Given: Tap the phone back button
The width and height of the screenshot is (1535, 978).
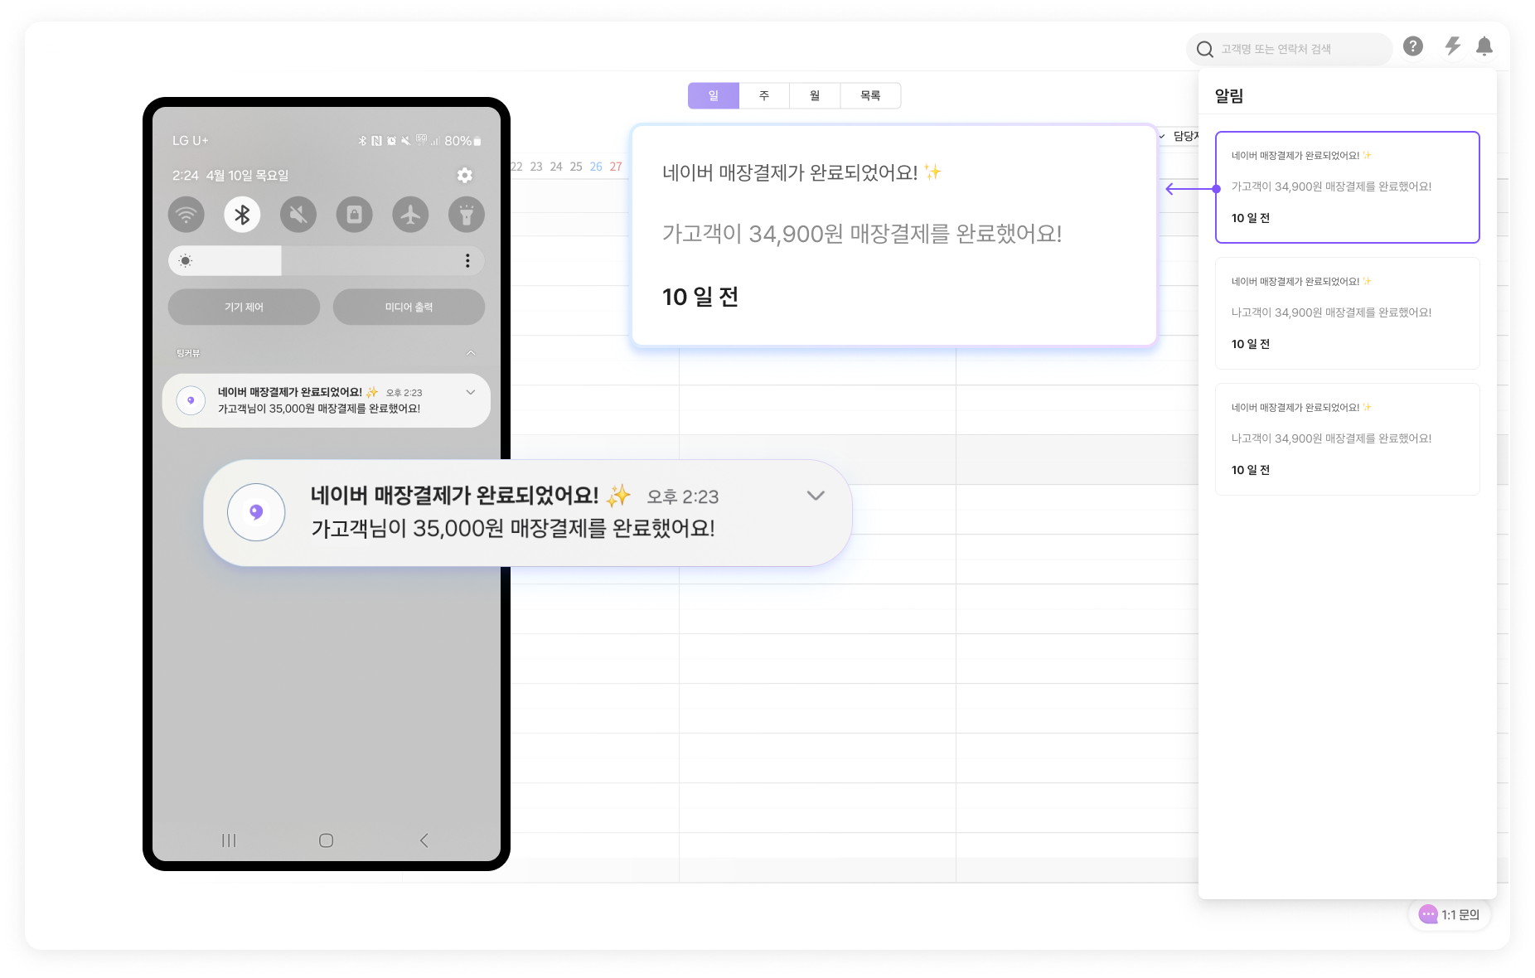Looking at the screenshot, I should (424, 840).
